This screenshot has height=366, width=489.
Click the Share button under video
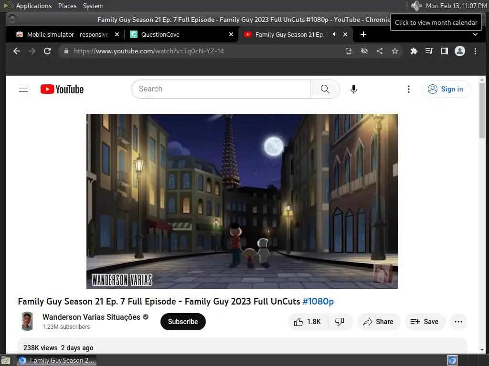pos(379,322)
